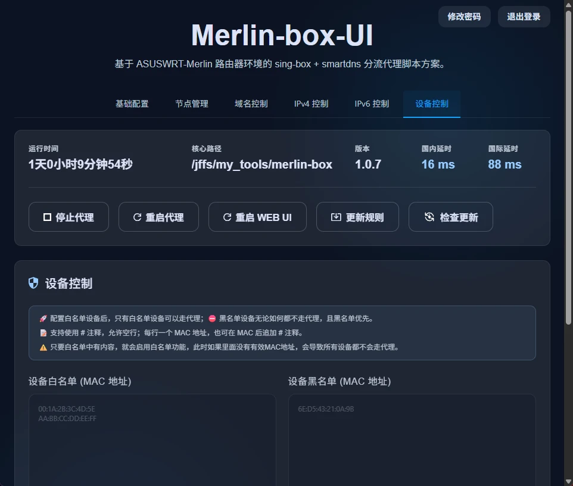Click domestic latency value 16 ms

click(438, 164)
